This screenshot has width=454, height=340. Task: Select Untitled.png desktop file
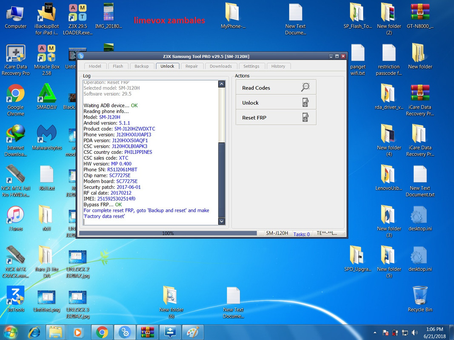47,301
